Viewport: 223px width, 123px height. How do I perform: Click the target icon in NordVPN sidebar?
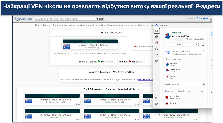click(x=157, y=61)
